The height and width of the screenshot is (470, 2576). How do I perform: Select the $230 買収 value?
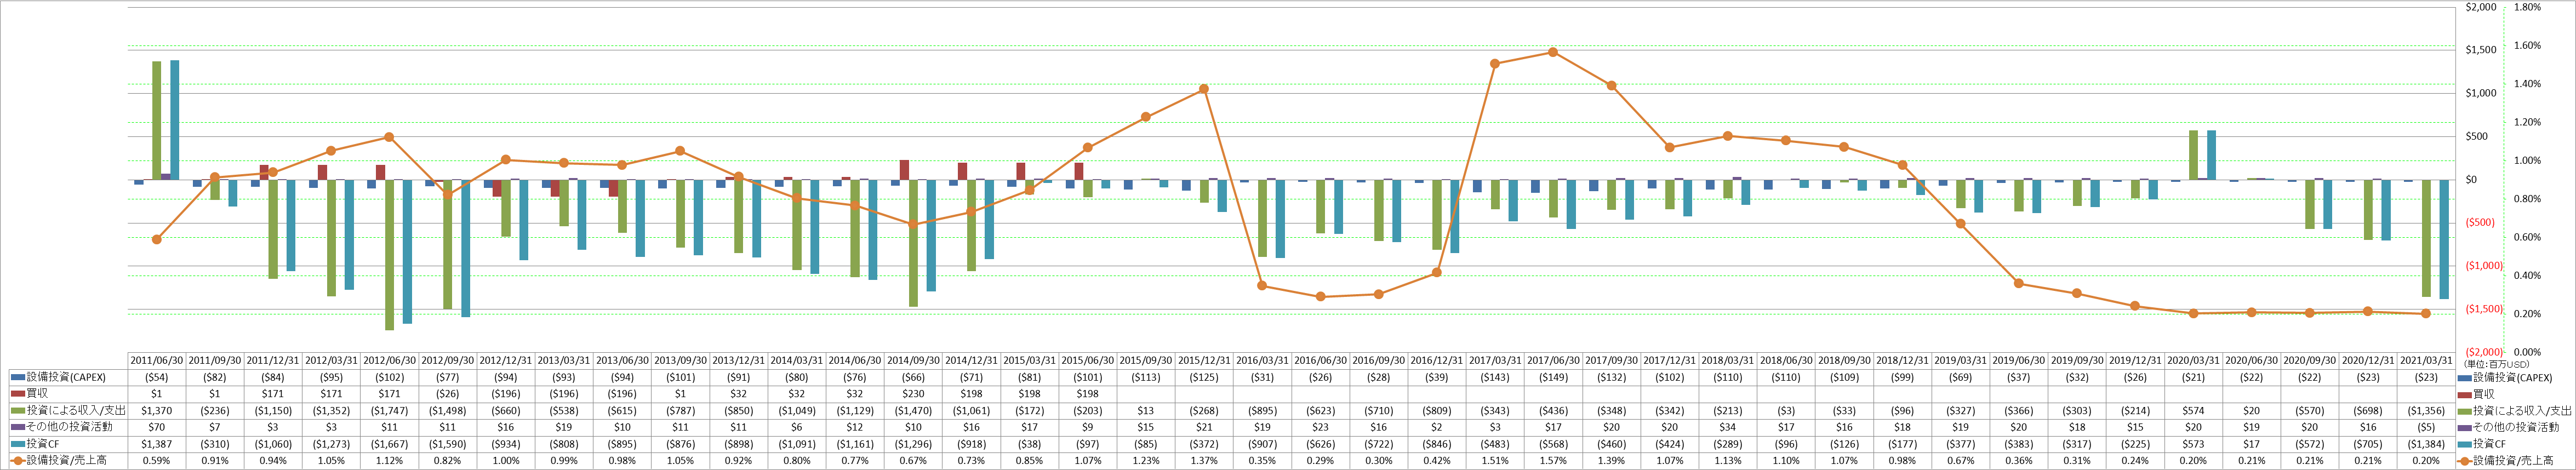[x=913, y=394]
